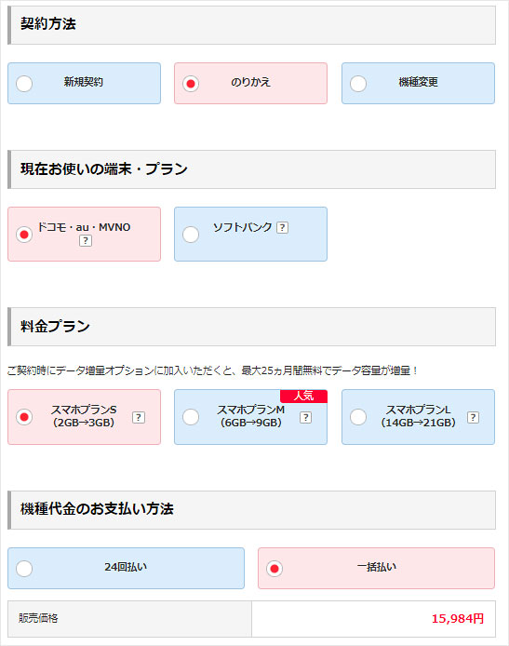Click the 契約方法 section header
The width and height of the screenshot is (509, 646).
(251, 25)
